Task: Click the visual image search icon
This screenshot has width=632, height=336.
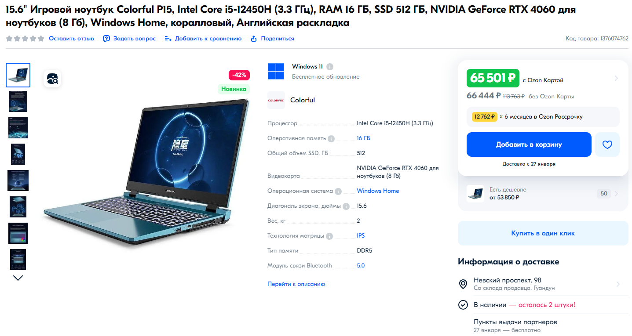Action: coord(52,79)
